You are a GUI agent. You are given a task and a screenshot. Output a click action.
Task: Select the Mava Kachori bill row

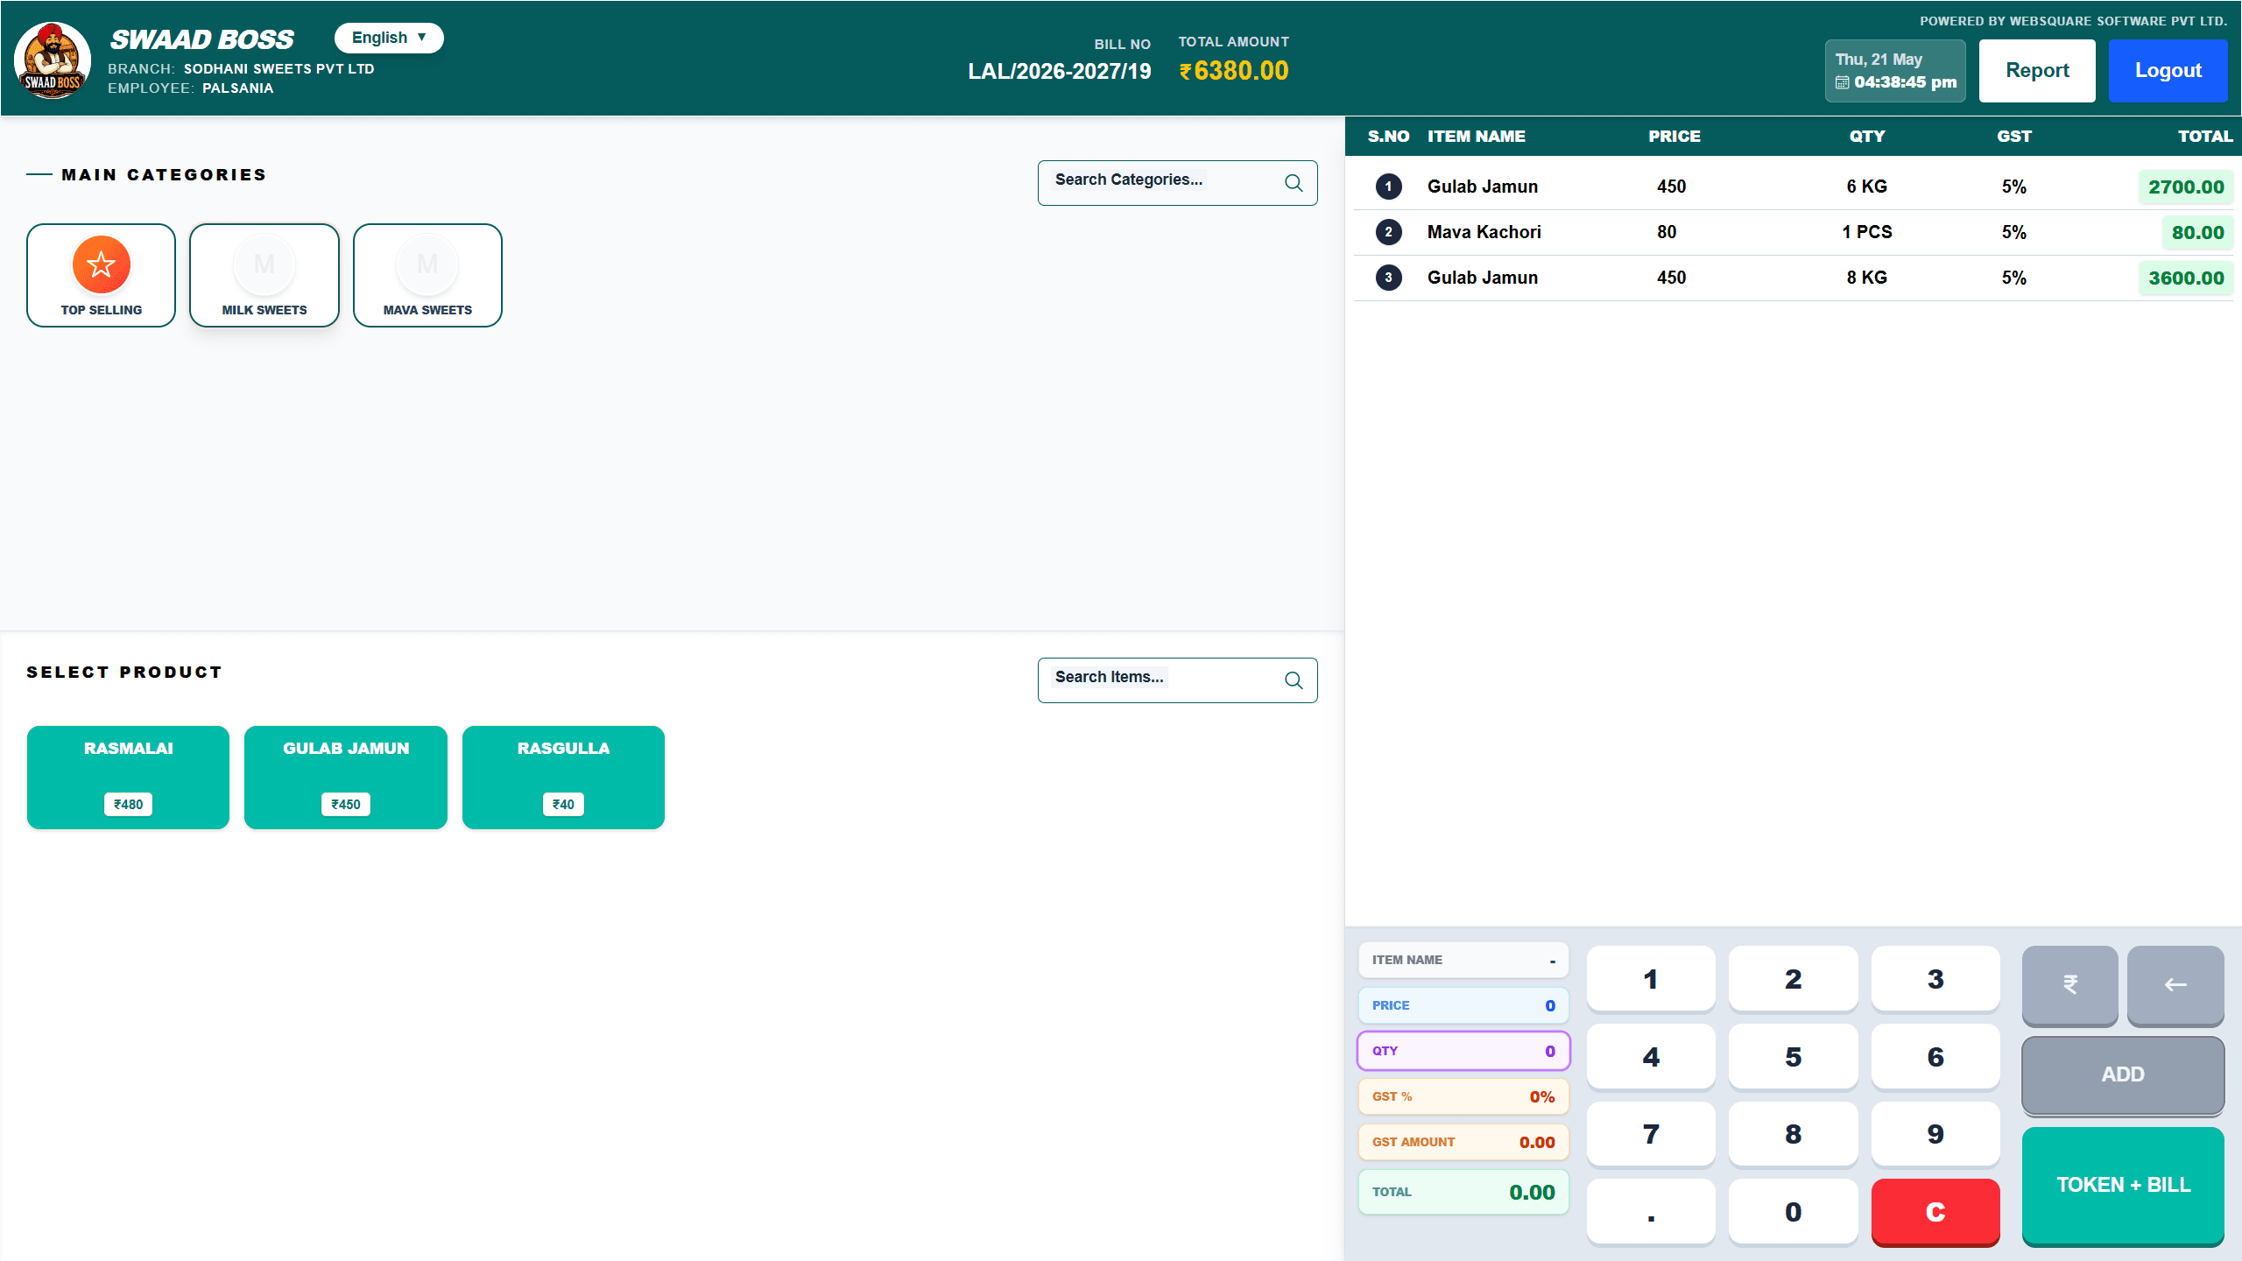click(x=1794, y=232)
